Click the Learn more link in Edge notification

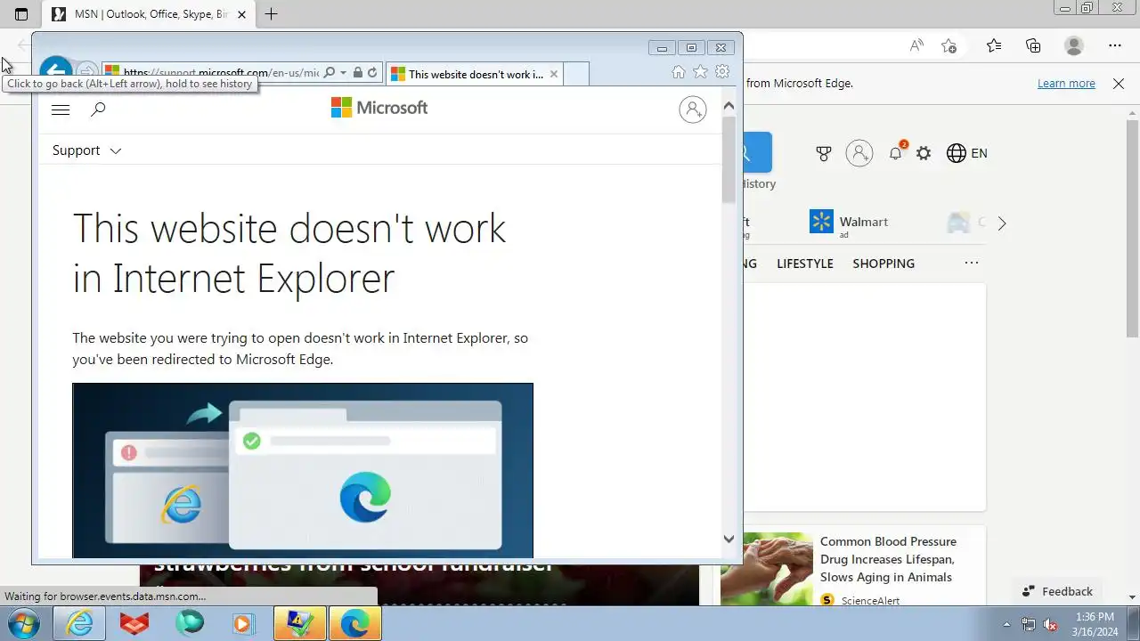1066,83
